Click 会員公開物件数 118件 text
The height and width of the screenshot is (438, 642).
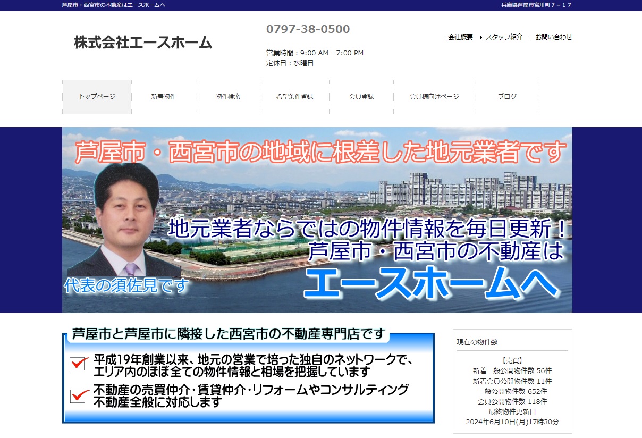pyautogui.click(x=512, y=401)
